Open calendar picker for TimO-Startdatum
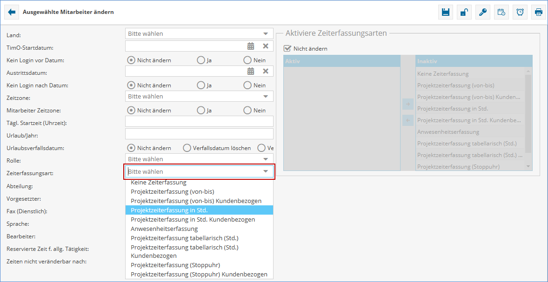548x282 pixels. click(251, 46)
